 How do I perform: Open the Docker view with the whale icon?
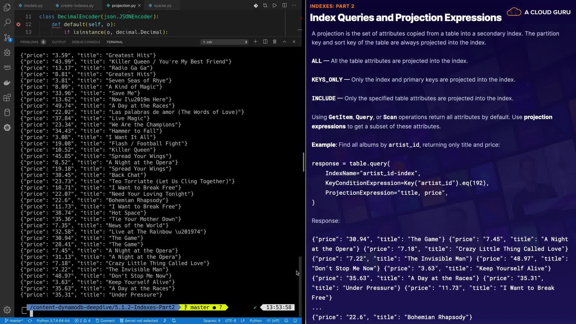tap(7, 82)
